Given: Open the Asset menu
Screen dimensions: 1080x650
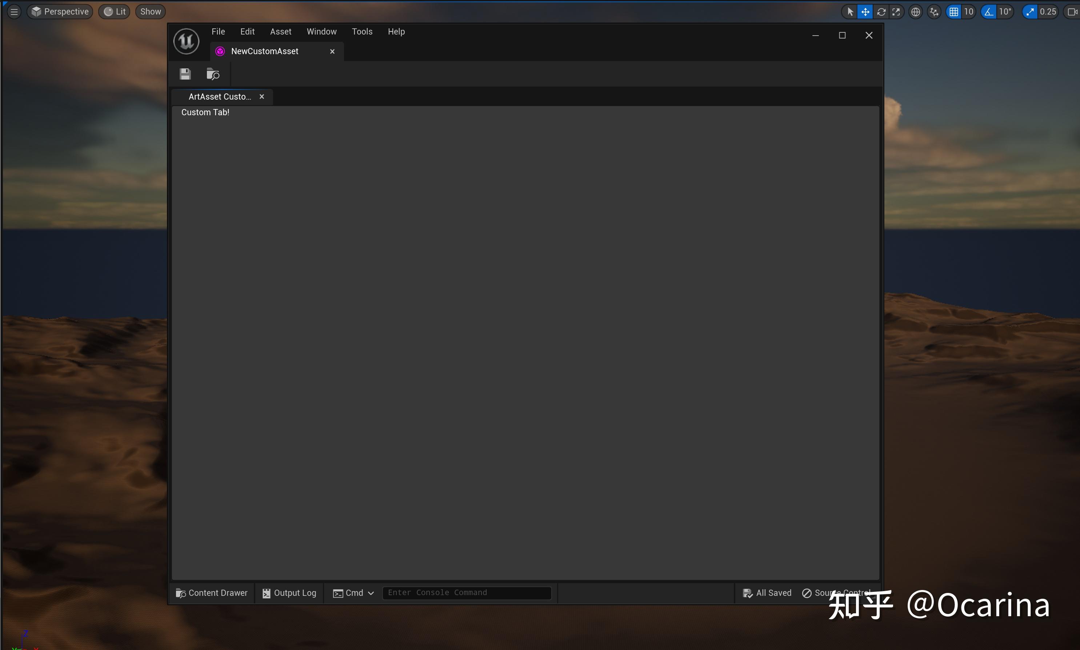Looking at the screenshot, I should pyautogui.click(x=280, y=32).
